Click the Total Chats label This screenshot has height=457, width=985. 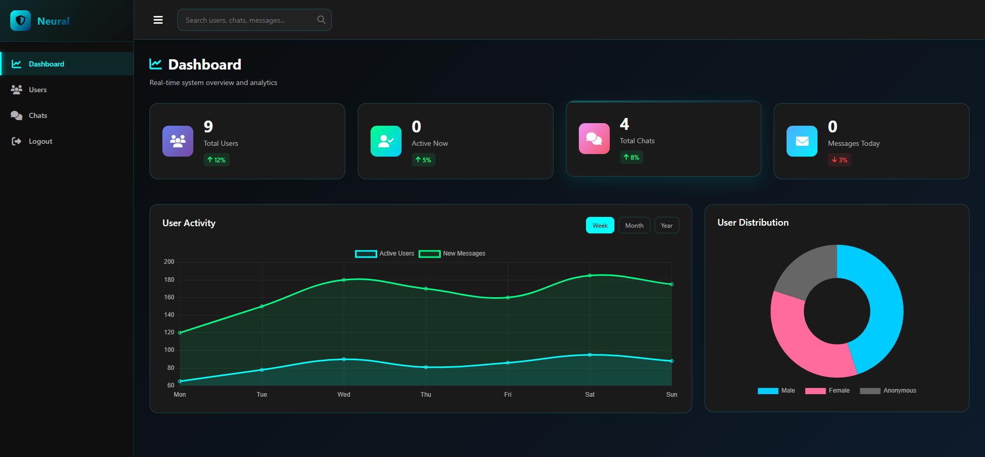(x=637, y=141)
